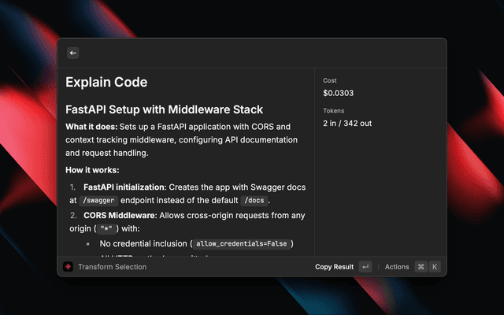The image size is (504, 315).
Task: Click the Tokens metadata label
Action: (335, 110)
